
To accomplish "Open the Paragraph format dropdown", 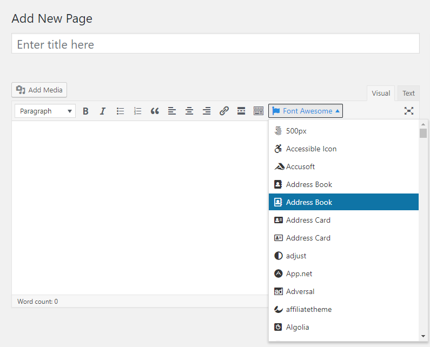I will 45,111.
